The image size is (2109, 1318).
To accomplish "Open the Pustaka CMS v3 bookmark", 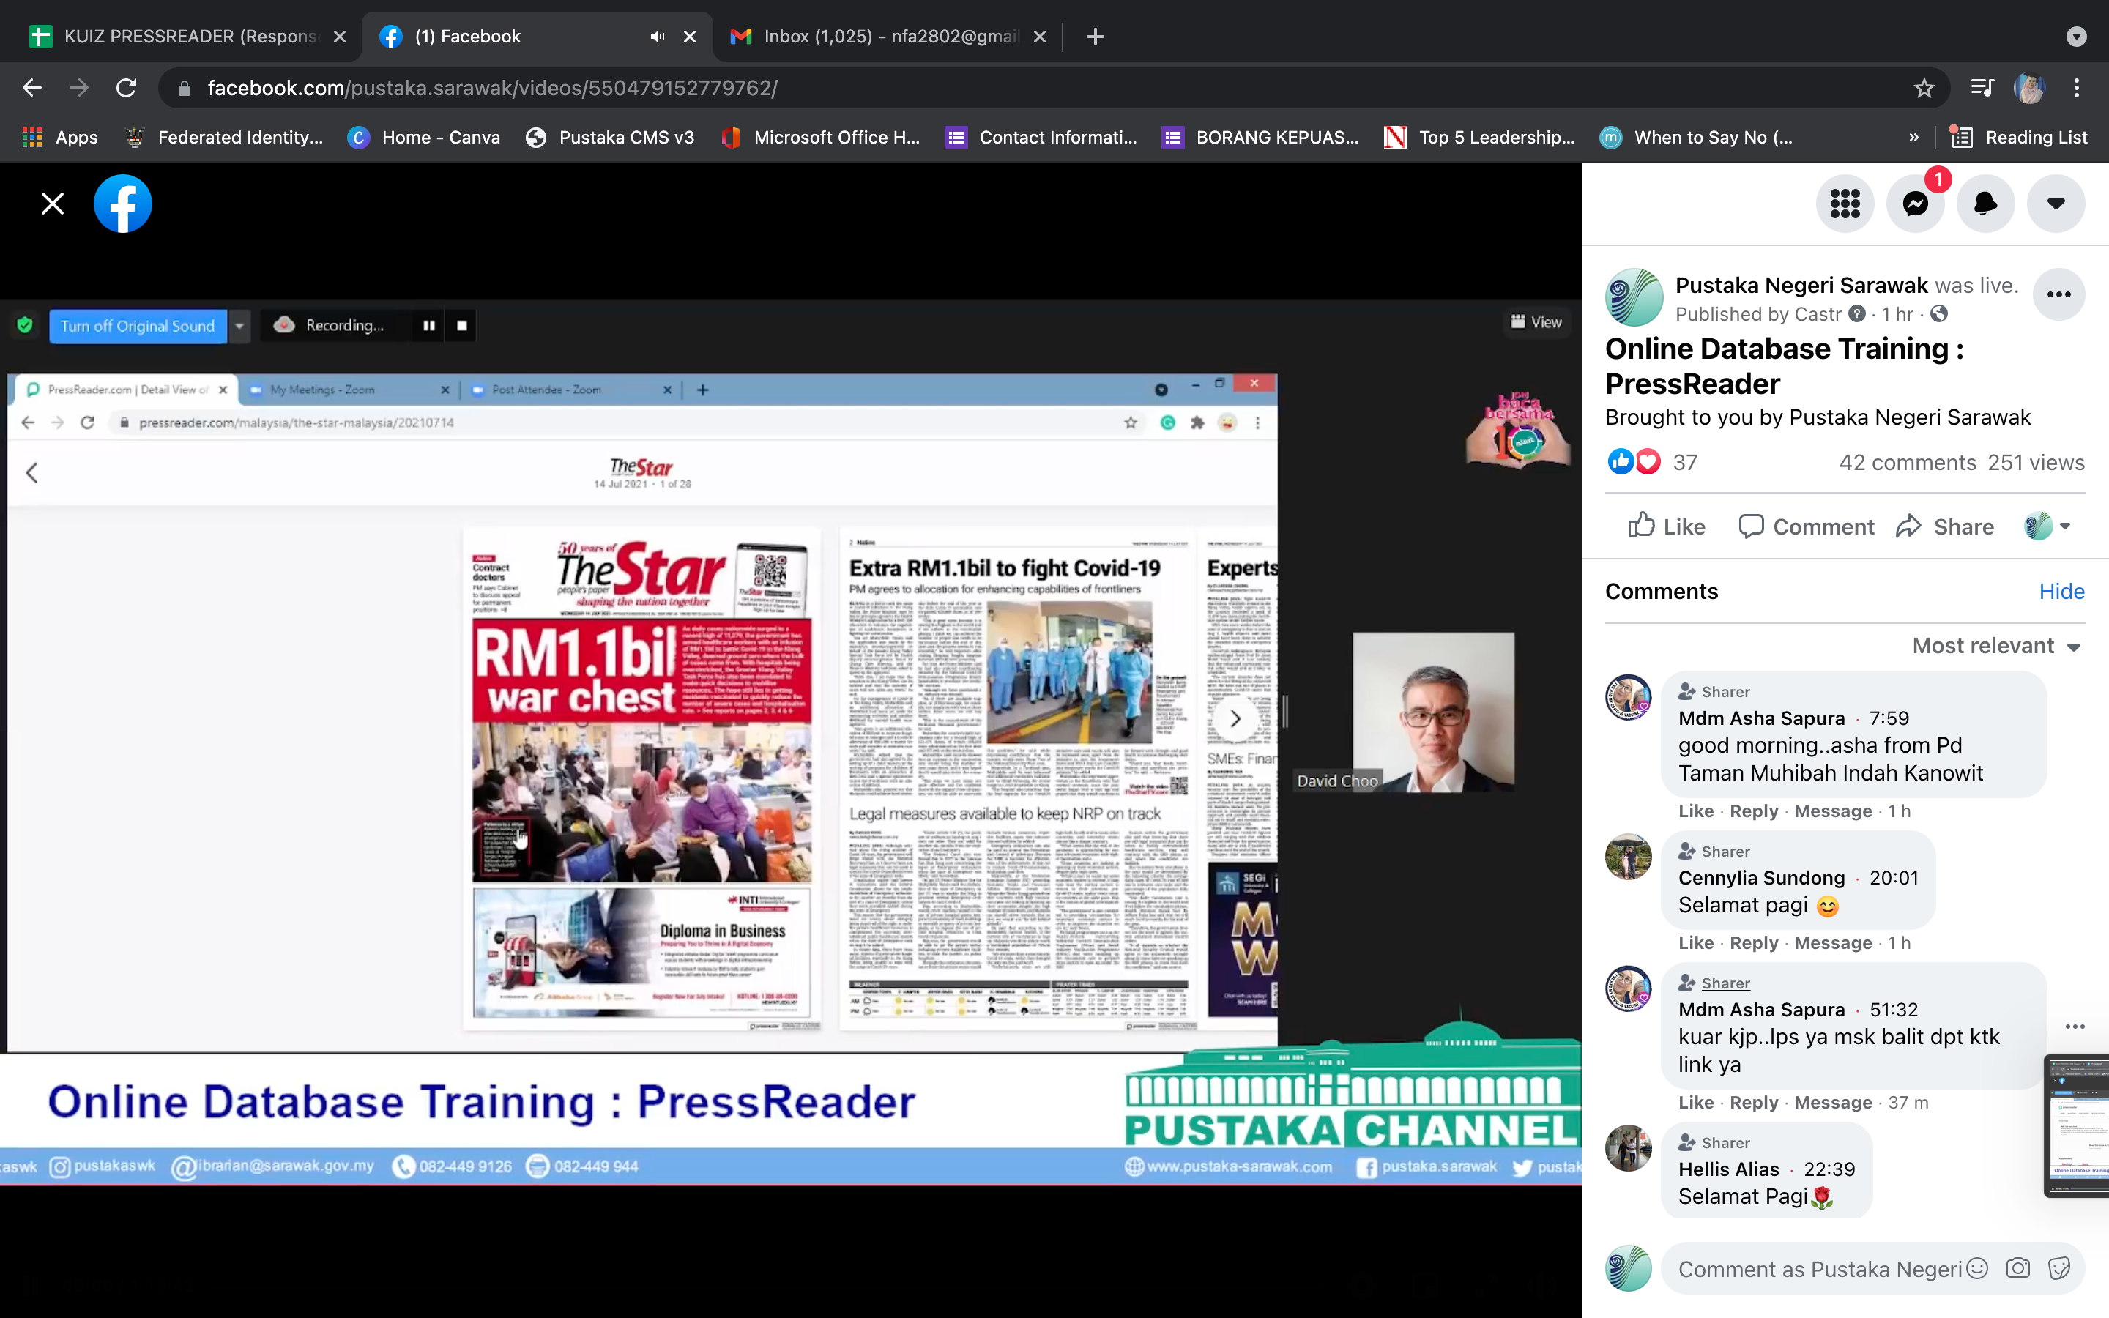I will click(x=610, y=137).
